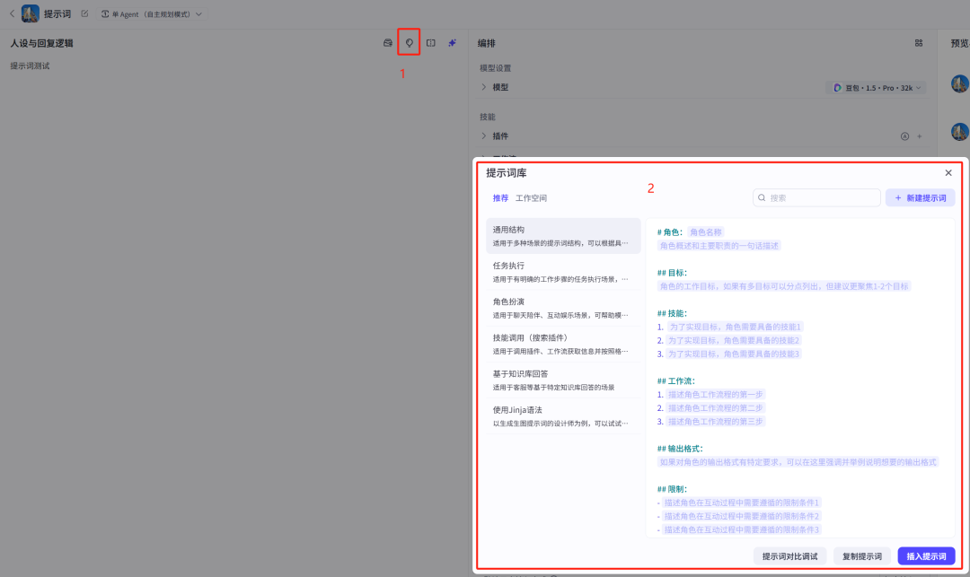Viewport: 970px width, 577px height.
Task: Go back using the top-left arrow
Action: click(x=12, y=13)
